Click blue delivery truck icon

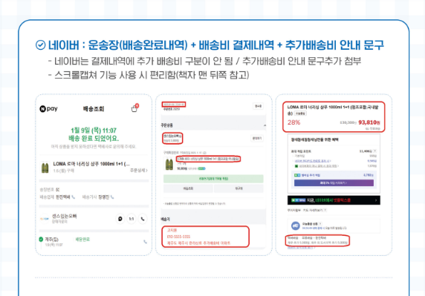click(296, 226)
